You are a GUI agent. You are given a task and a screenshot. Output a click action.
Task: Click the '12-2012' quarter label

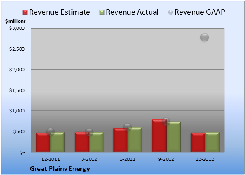click(205, 159)
